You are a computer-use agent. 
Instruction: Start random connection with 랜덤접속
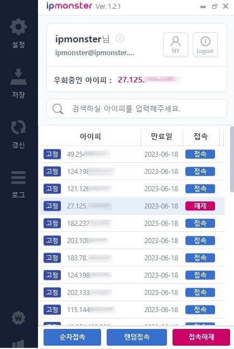click(137, 337)
